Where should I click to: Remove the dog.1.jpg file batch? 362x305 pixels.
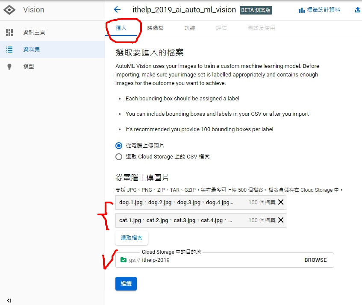(281, 202)
